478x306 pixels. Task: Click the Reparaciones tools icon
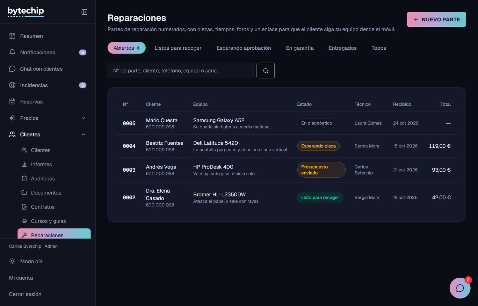click(24, 235)
